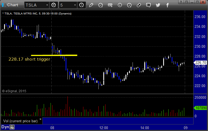Click the 09 date axis label
This screenshot has width=208, height=131.
point(186,128)
